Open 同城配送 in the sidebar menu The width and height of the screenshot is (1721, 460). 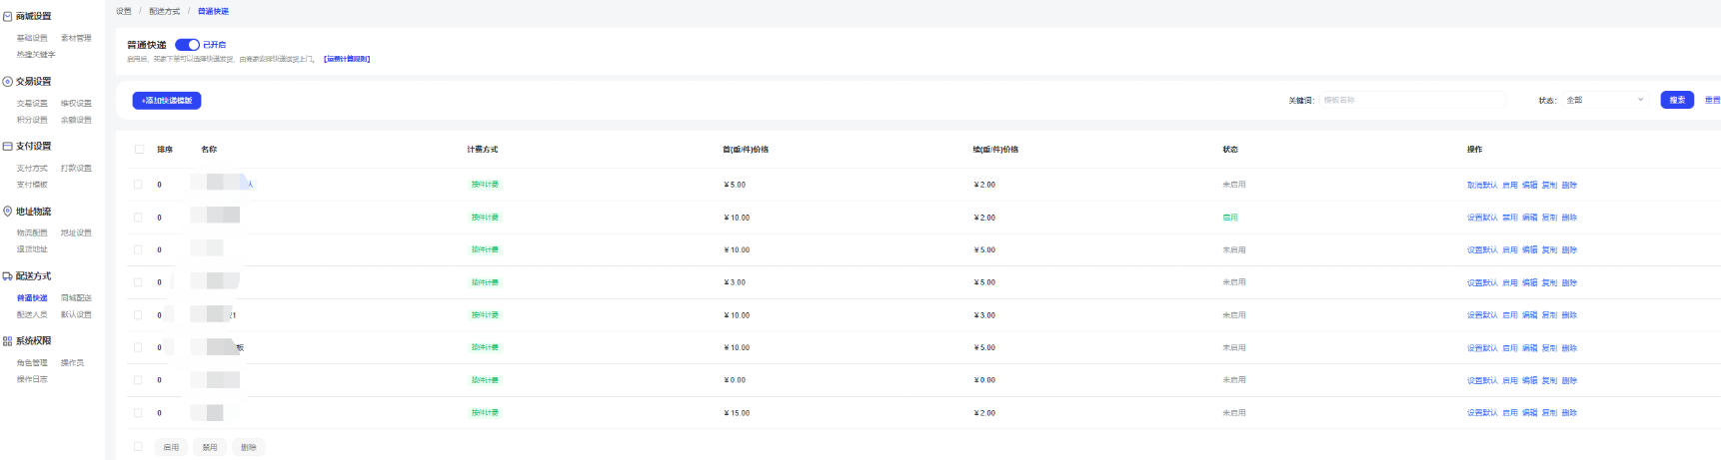pyautogui.click(x=76, y=298)
